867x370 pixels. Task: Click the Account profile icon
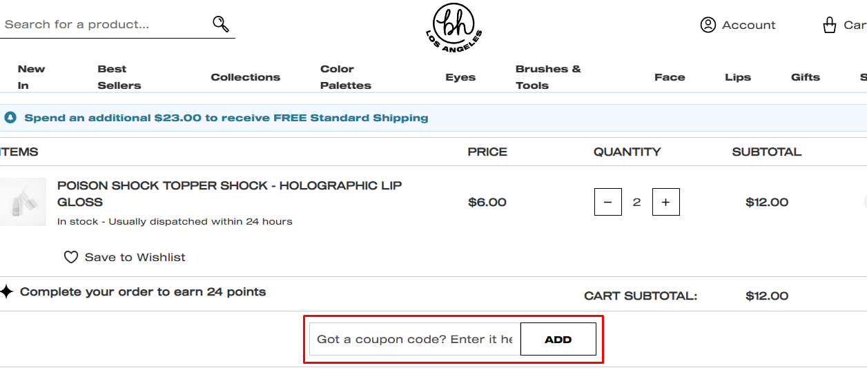708,25
